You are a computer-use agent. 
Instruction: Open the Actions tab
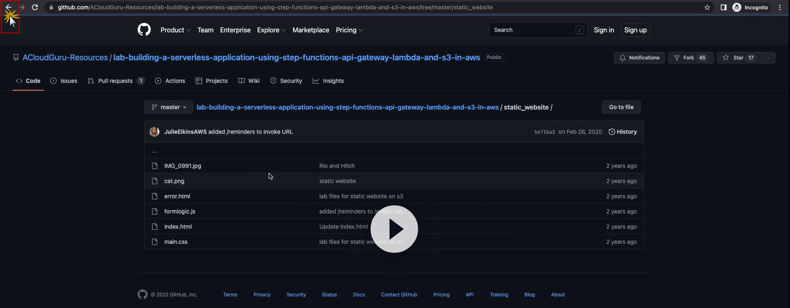coord(170,81)
